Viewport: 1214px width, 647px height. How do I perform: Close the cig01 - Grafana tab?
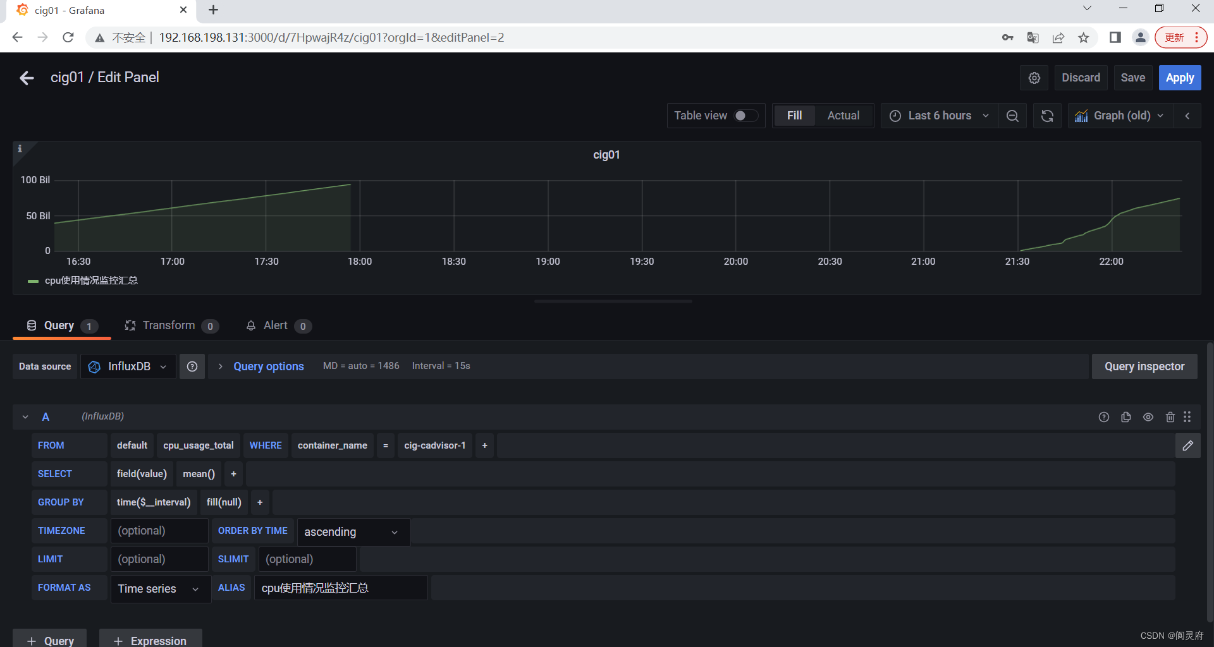183,10
